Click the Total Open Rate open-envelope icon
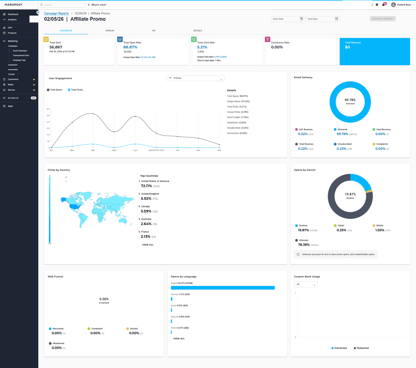The height and width of the screenshot is (368, 416). pos(120,39)
